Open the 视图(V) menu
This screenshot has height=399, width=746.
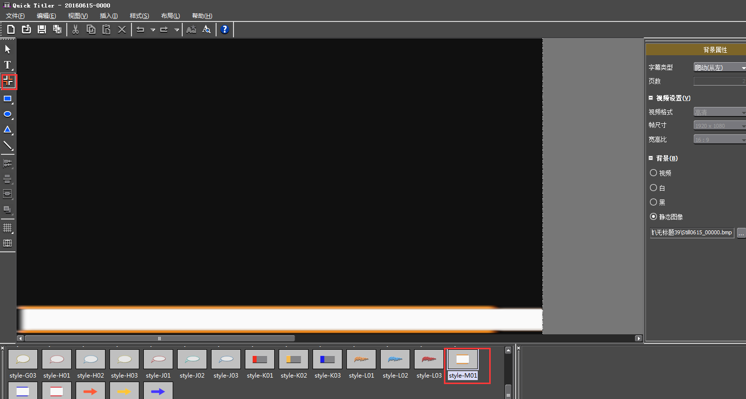coord(78,16)
